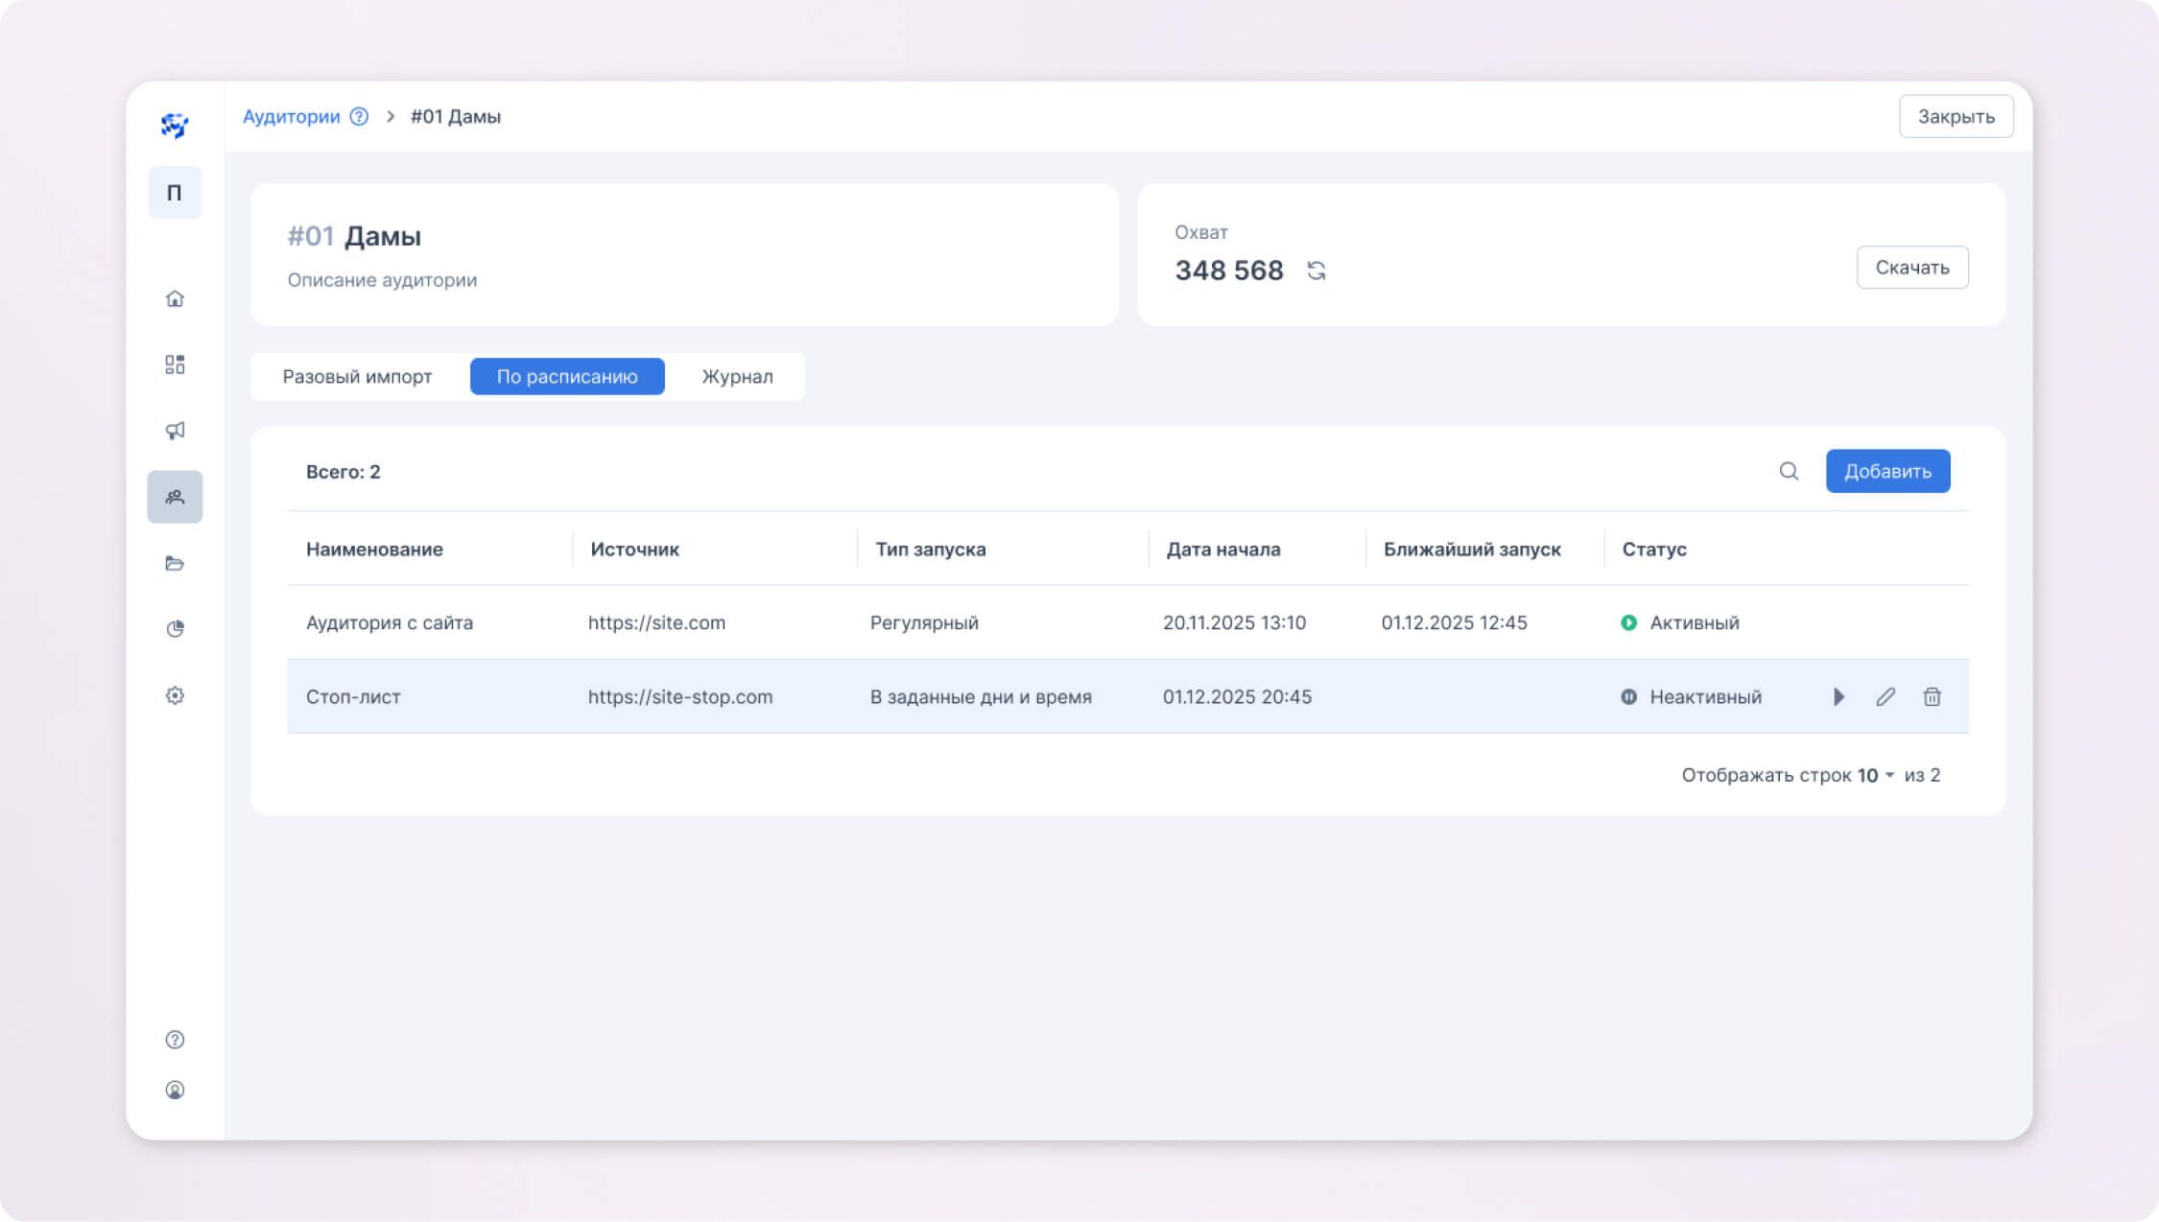Click the Скачать button
The image size is (2159, 1222).
[x=1912, y=268]
